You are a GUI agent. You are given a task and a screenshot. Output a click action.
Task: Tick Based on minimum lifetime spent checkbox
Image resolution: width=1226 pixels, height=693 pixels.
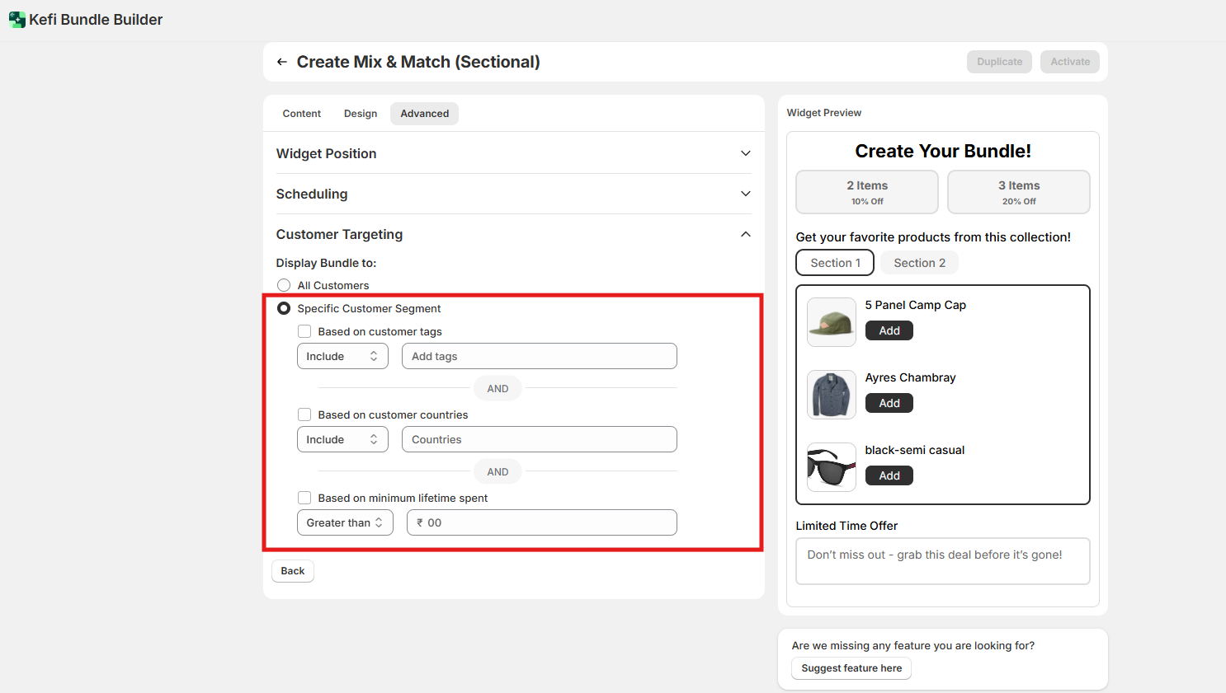point(304,498)
